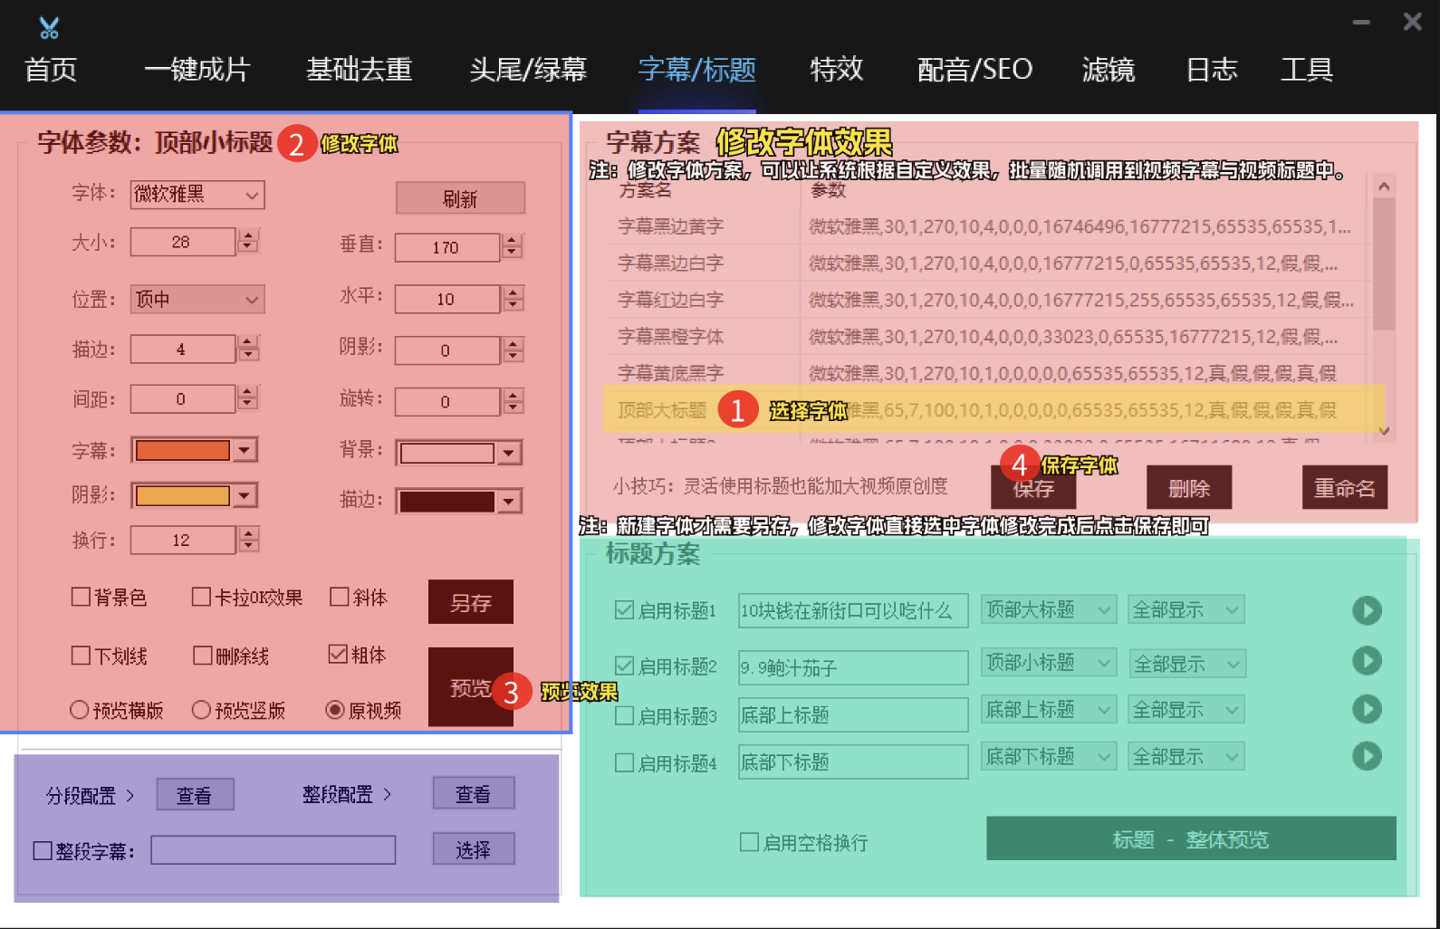The width and height of the screenshot is (1440, 929).
Task: Enable 删除线 checkbox
Action: (203, 656)
